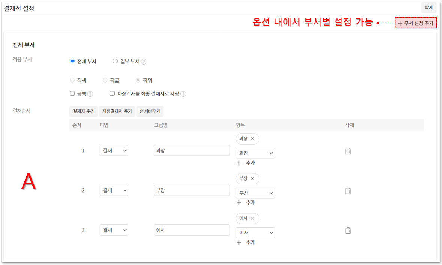This screenshot has width=442, height=265.
Task: Open the 결재 type dropdown in row 1
Action: [114, 151]
